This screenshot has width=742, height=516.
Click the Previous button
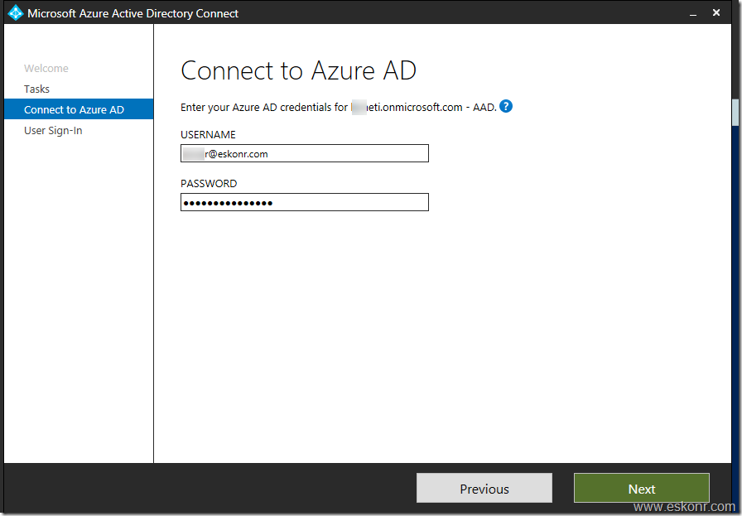484,488
